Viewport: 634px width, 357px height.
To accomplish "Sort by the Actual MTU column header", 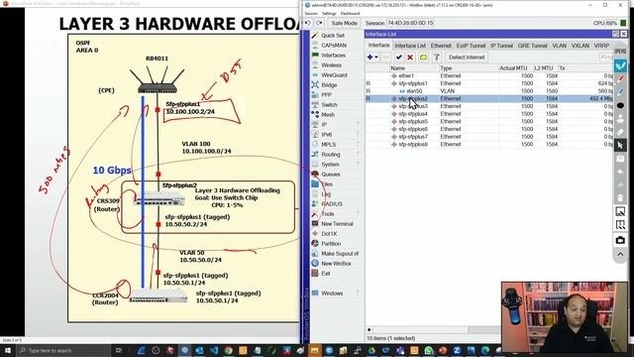I will [x=513, y=68].
